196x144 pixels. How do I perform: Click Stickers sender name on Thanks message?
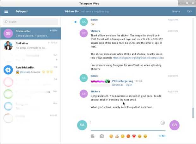click(x=95, y=31)
